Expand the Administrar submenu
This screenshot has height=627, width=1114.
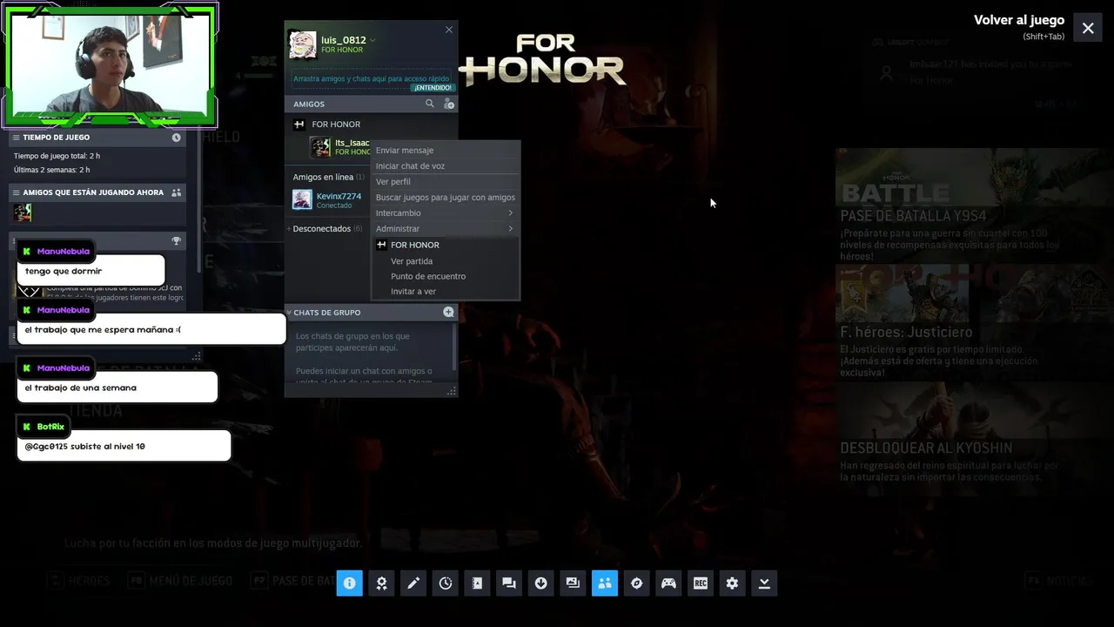coord(445,229)
